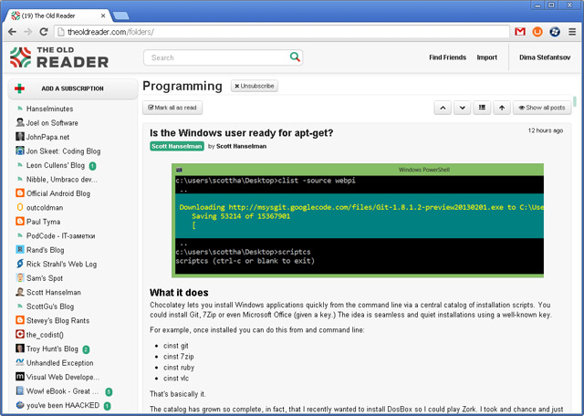Go to previous post with up chevron
This screenshot has width=584, height=416.
443,108
